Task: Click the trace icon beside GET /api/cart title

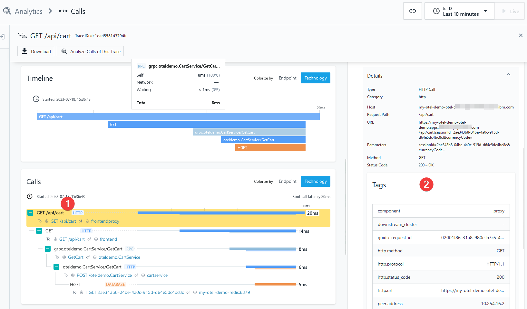Action: (22, 35)
